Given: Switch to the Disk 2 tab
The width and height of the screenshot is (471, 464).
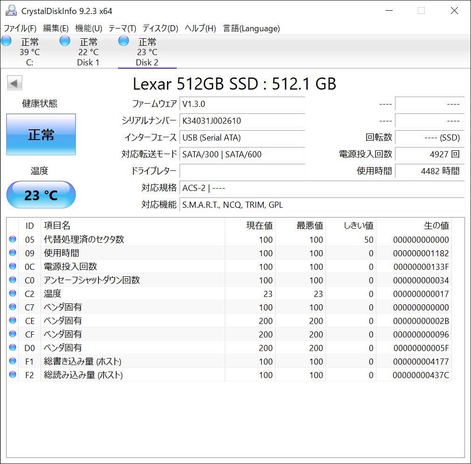Looking at the screenshot, I should coord(147,51).
